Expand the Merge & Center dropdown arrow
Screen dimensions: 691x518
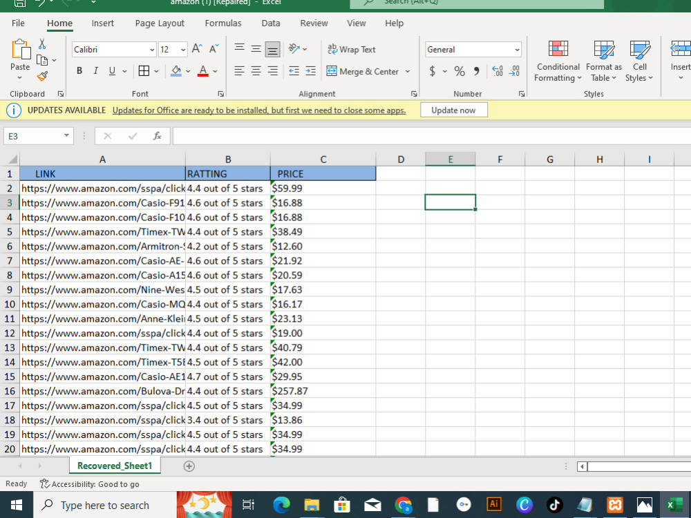[x=408, y=71]
